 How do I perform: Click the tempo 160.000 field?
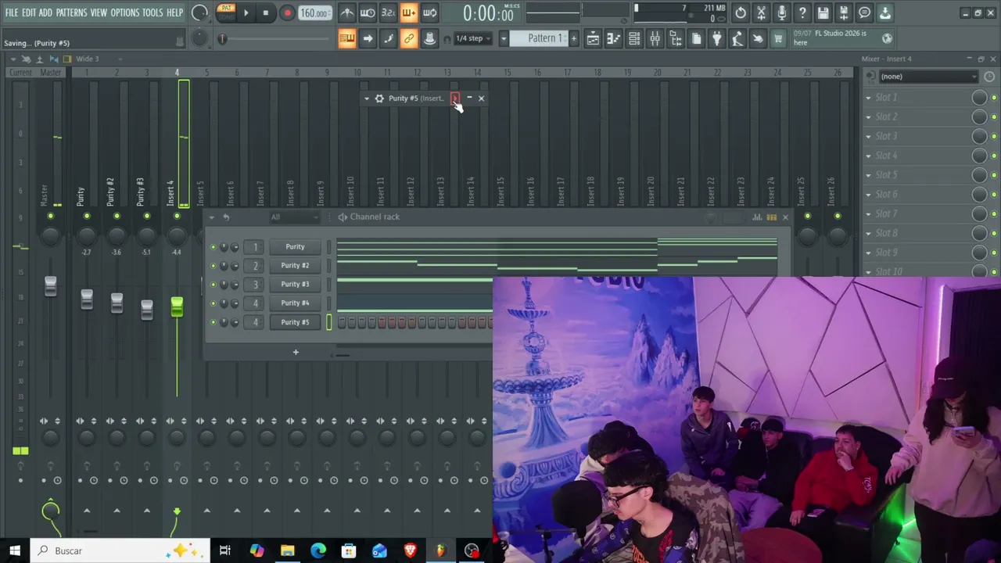314,13
